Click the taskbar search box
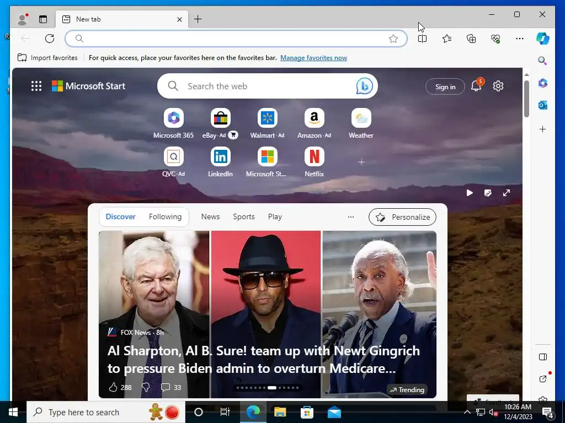Viewport: 565px width, 423px height. coord(105,412)
